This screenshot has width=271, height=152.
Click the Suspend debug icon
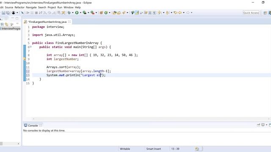32,13
